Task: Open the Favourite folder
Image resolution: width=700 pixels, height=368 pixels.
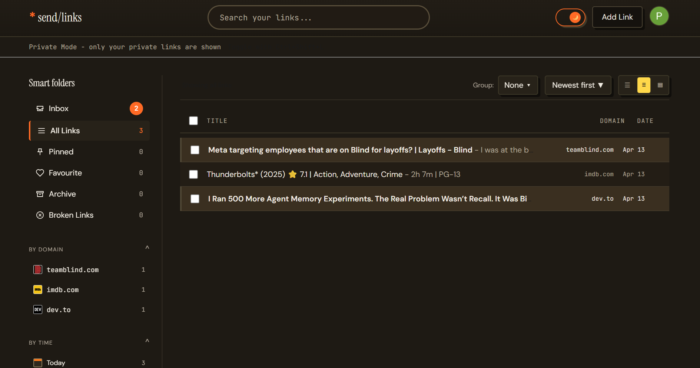Action: [89, 173]
